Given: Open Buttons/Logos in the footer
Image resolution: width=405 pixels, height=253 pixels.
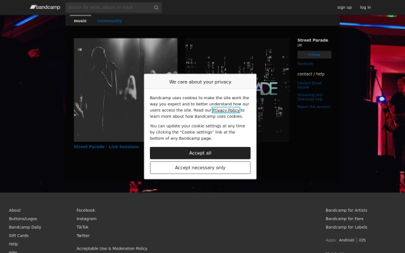Looking at the screenshot, I should click(23, 219).
